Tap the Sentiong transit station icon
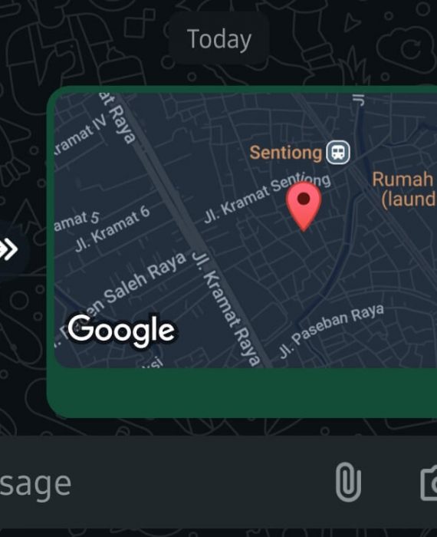 tap(338, 153)
